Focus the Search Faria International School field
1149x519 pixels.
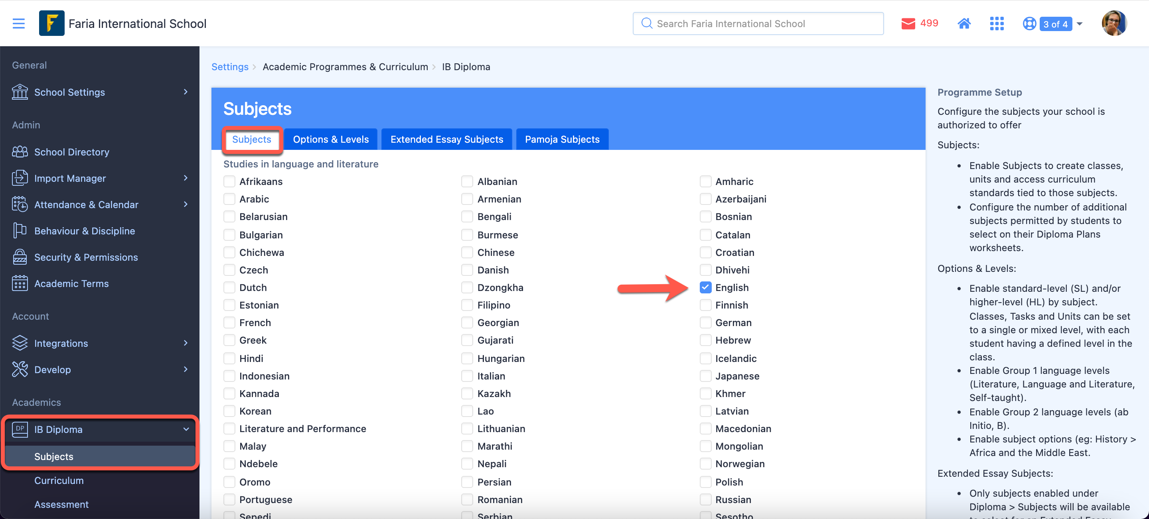758,23
